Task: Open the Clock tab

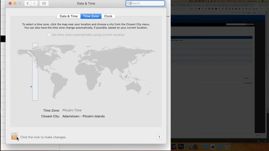Action: (x=108, y=16)
